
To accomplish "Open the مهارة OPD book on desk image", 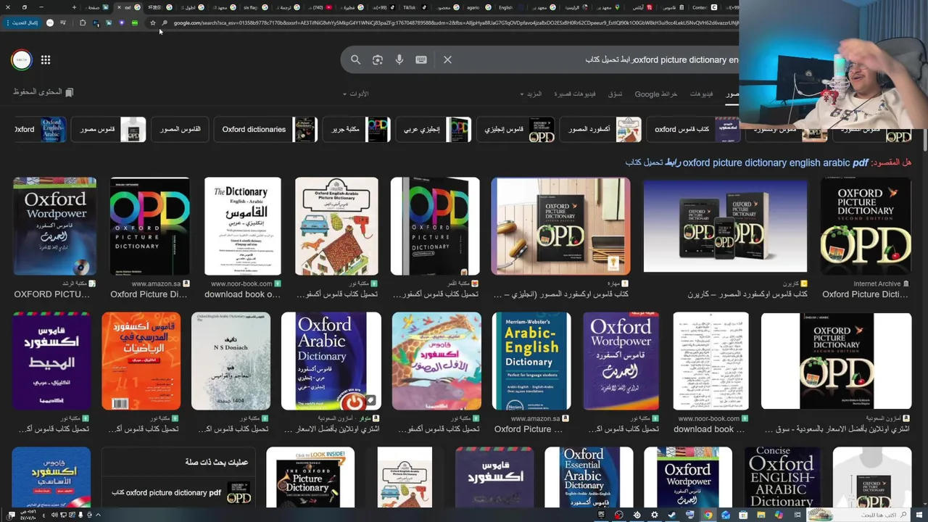I will tap(560, 226).
